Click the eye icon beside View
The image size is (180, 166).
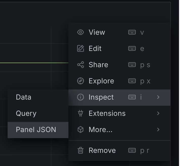click(x=81, y=32)
